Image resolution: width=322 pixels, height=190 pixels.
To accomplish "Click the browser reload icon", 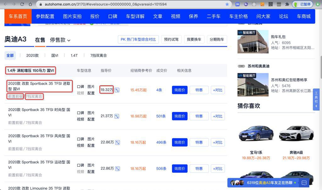I will click(x=22, y=4).
